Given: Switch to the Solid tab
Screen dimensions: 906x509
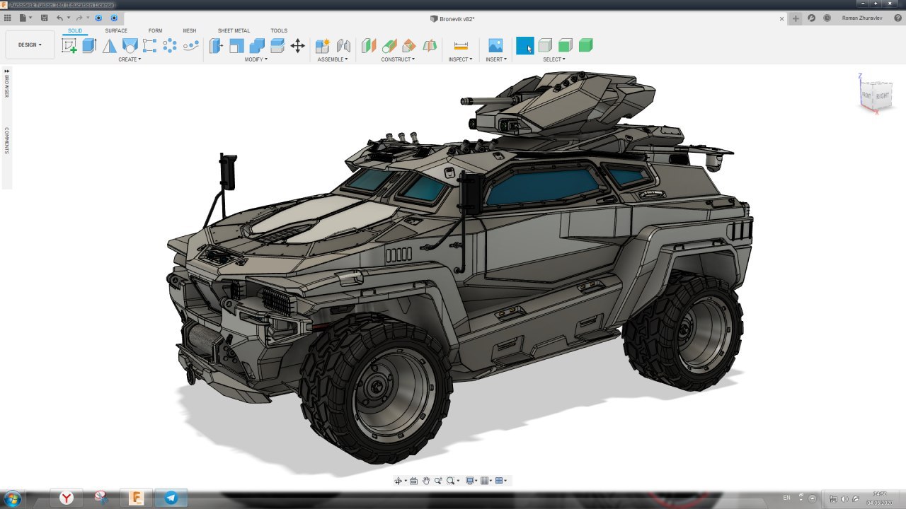Looking at the screenshot, I should click(x=75, y=30).
